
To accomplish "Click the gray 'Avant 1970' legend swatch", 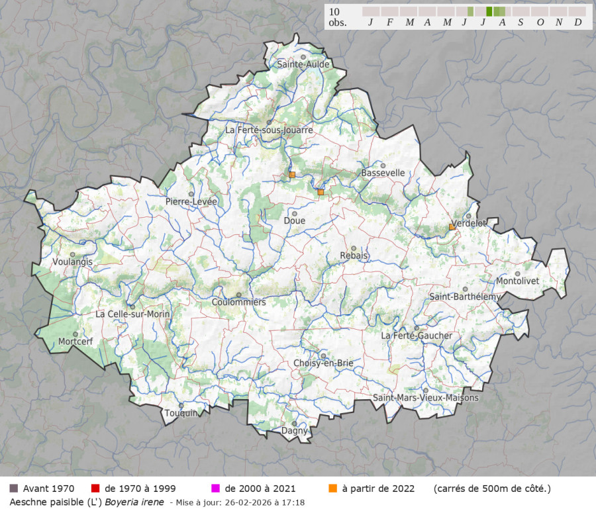I will 13,489.
